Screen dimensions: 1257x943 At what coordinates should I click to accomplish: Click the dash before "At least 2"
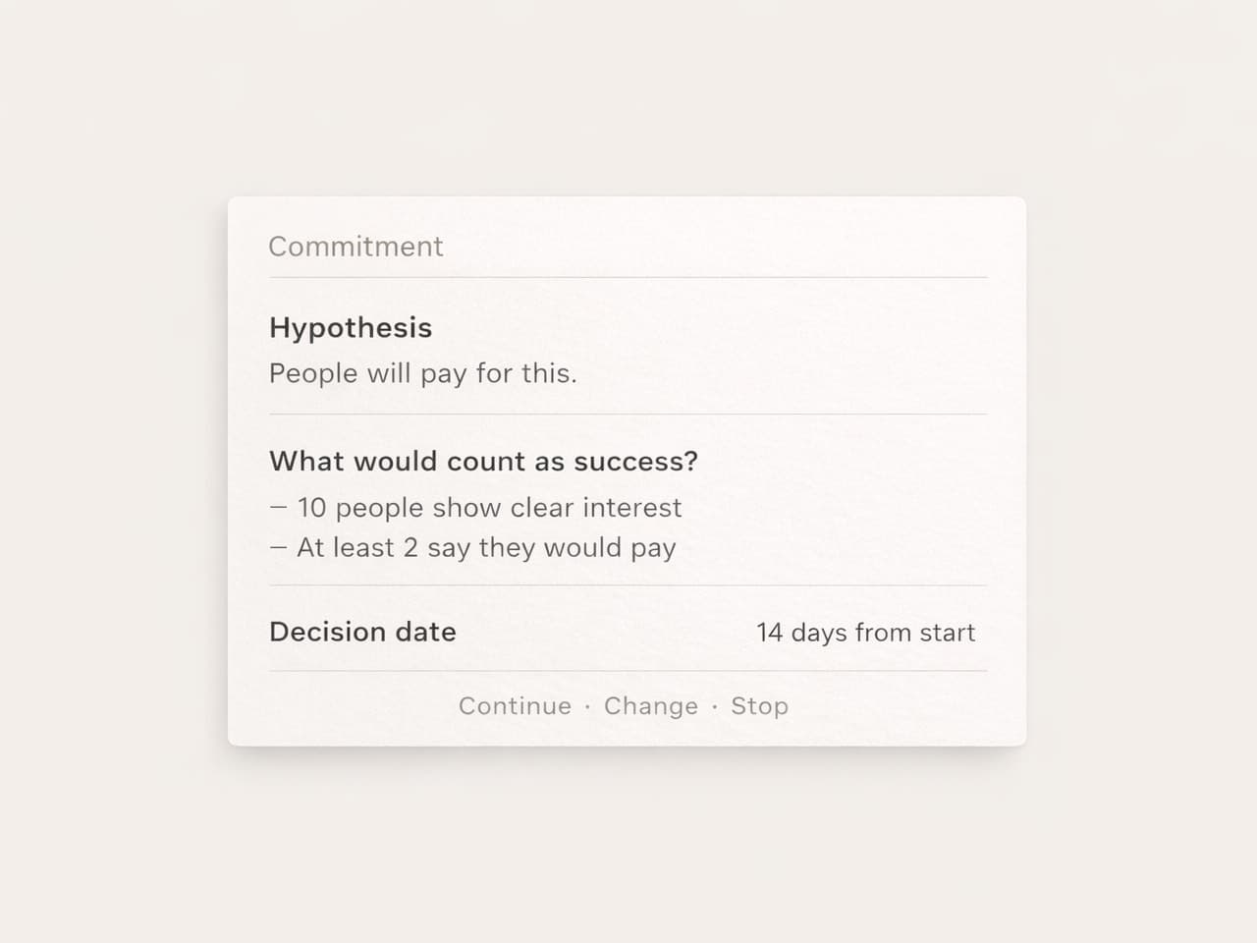pos(279,548)
